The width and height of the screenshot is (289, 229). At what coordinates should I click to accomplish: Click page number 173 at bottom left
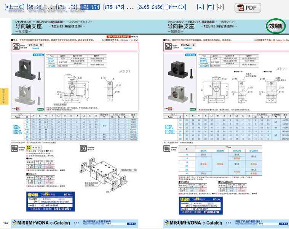[6, 223]
